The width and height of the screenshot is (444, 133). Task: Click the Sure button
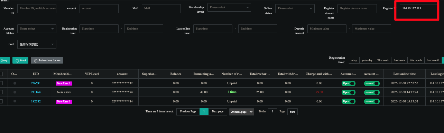click(292, 112)
